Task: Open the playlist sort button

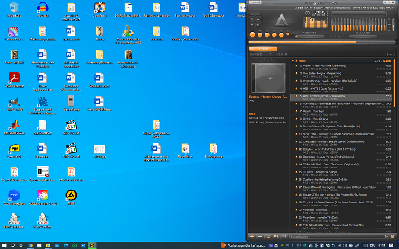Action: click(276, 237)
